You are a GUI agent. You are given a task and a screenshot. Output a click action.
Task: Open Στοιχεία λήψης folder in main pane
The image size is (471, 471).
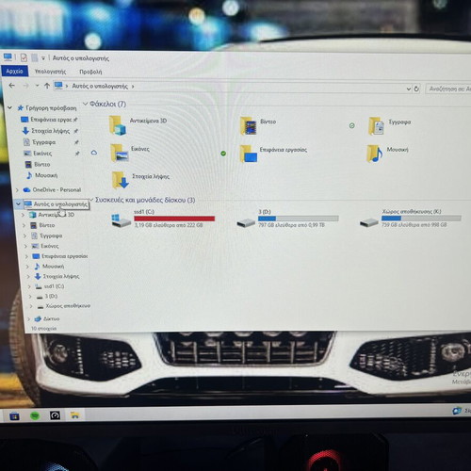click(140, 180)
